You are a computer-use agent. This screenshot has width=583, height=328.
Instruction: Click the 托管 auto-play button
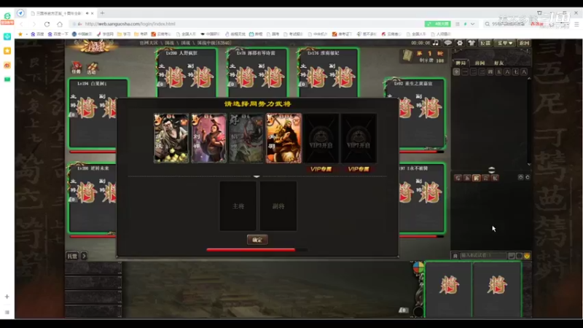(x=72, y=256)
